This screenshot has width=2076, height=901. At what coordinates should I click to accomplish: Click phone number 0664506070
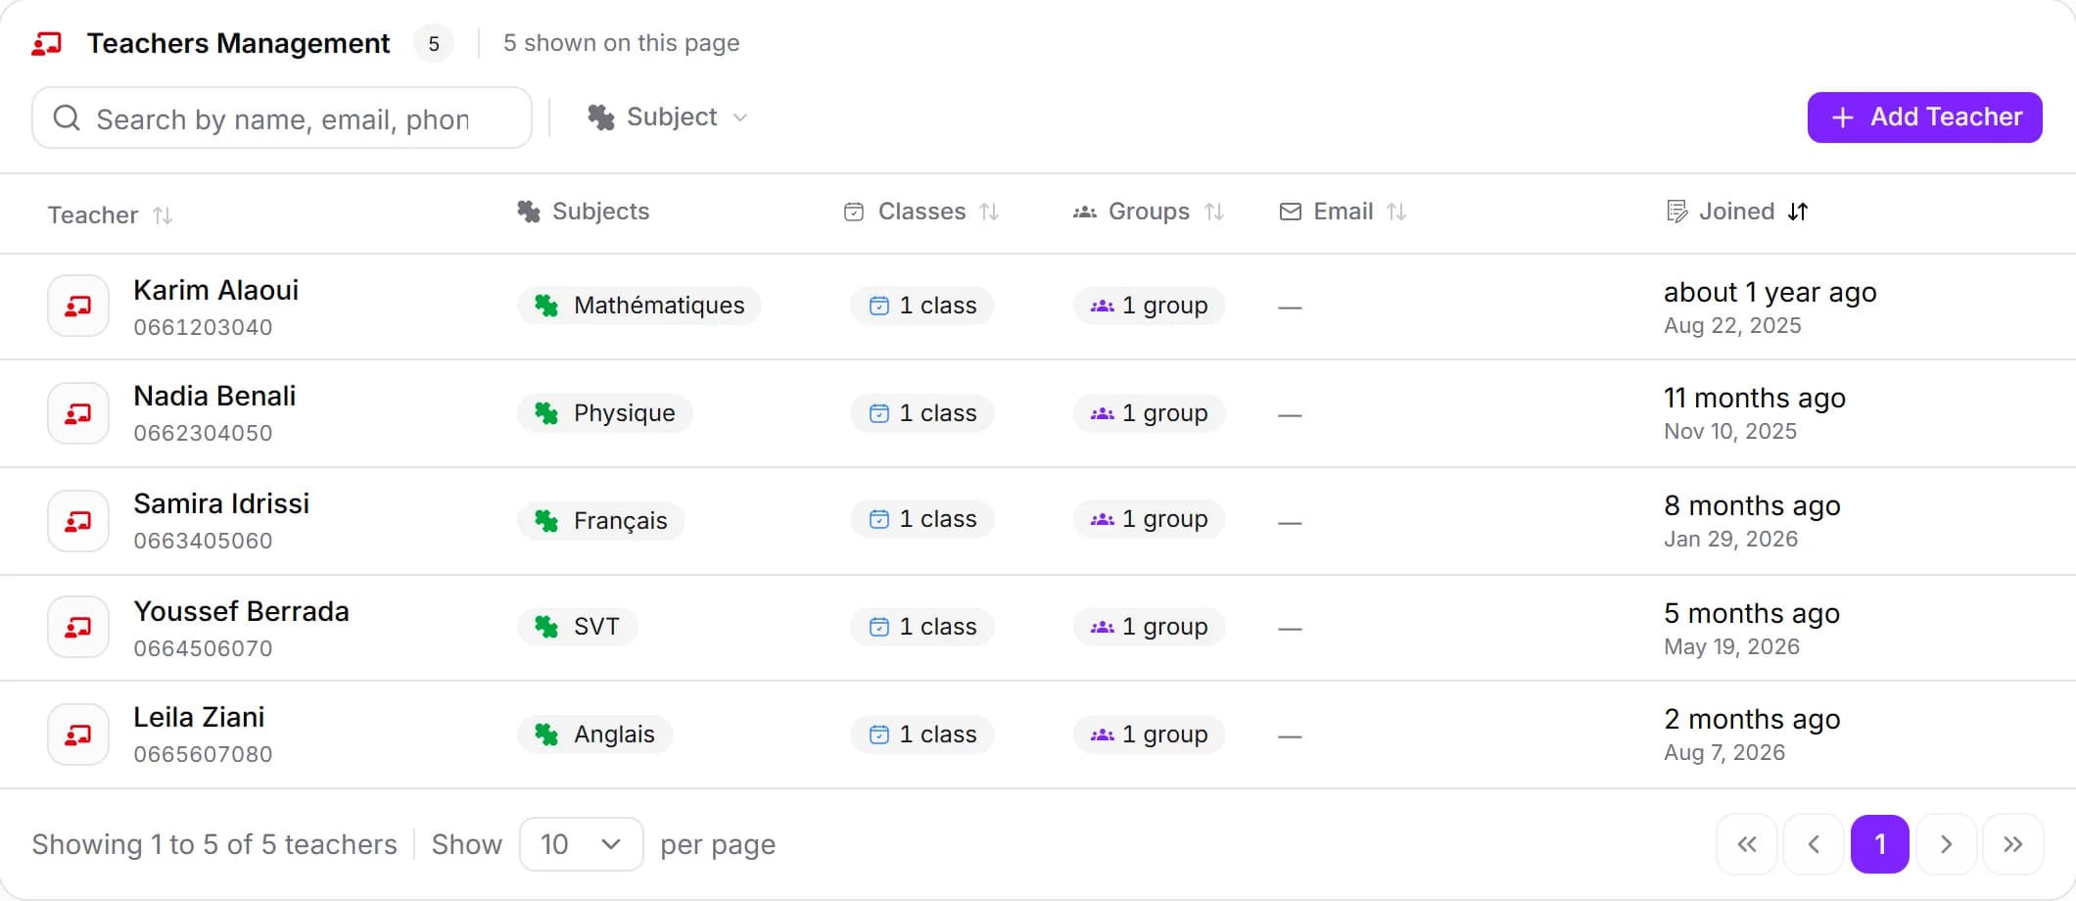point(203,648)
